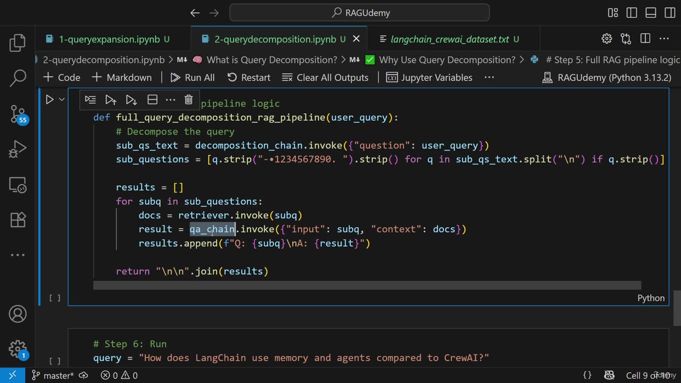Click Clear All Outputs button

(x=325, y=78)
